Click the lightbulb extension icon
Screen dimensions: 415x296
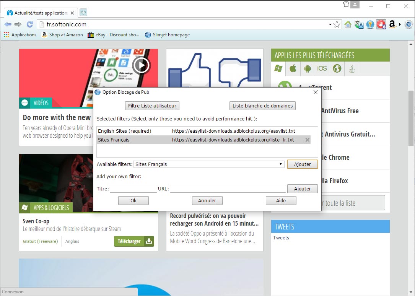click(370, 24)
